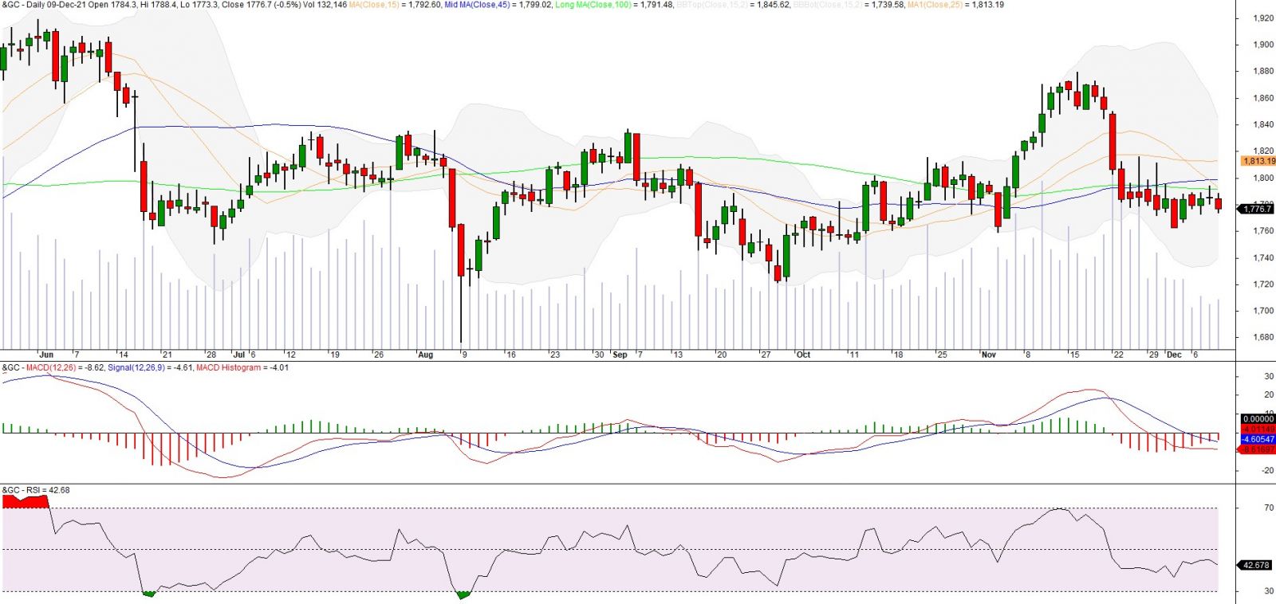Click 1,880 on the price axis
Viewport: 1276px width, 604px height.
coord(1263,71)
